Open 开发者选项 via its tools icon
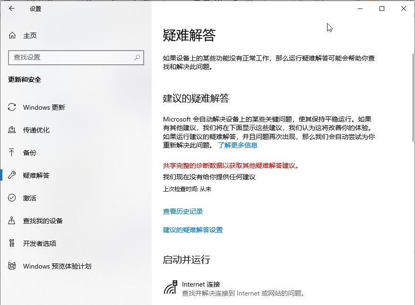415x305 pixels. tap(10, 243)
